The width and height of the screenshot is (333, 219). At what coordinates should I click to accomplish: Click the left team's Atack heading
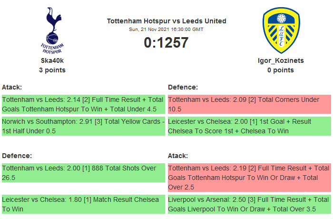pyautogui.click(x=12, y=87)
